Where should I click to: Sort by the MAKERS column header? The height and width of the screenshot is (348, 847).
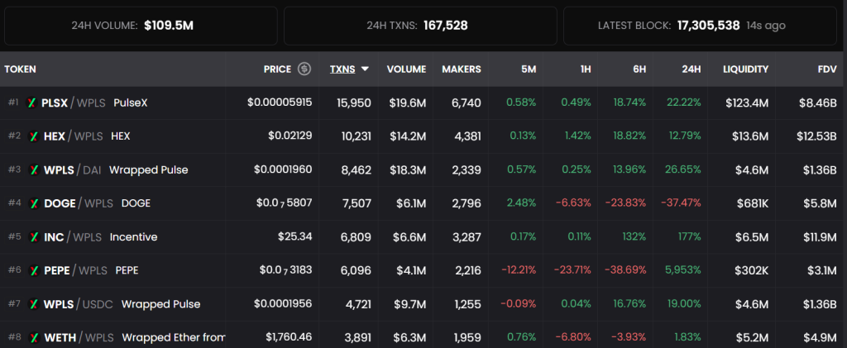click(462, 69)
